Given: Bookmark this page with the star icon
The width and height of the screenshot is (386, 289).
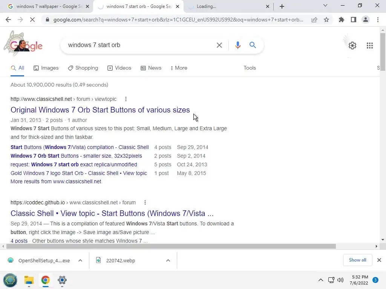Looking at the screenshot, I should click(x=326, y=20).
